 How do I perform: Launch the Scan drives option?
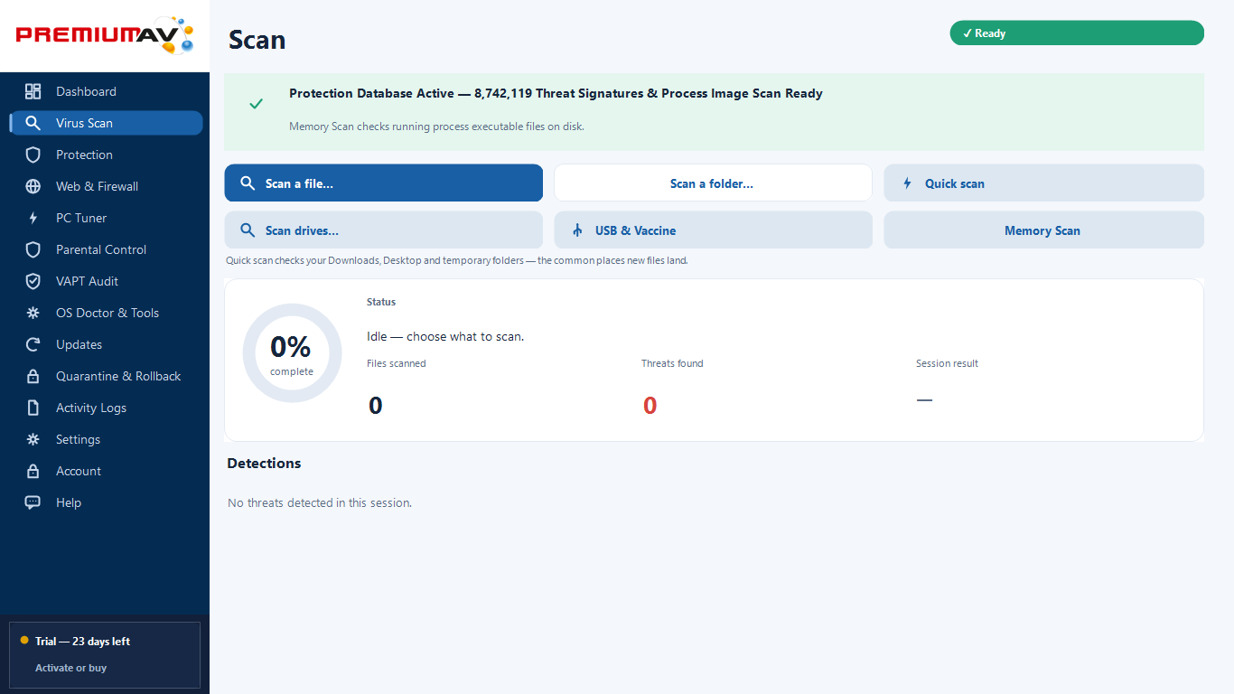[x=384, y=230]
